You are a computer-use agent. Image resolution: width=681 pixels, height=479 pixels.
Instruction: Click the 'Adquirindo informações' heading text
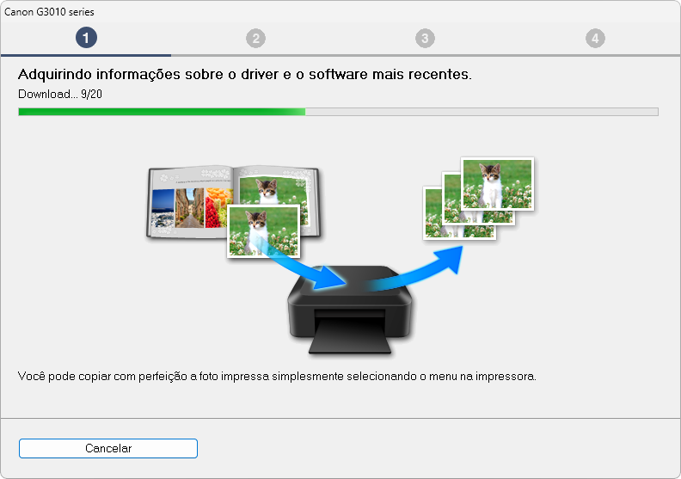244,74
